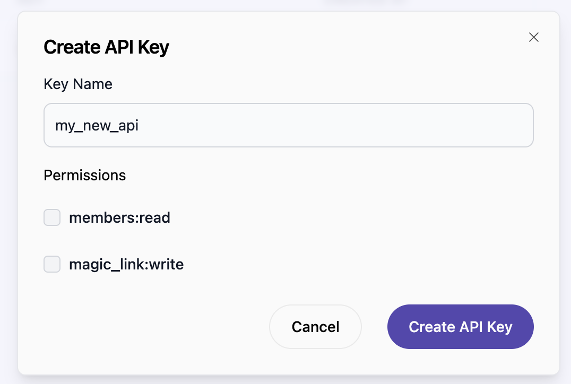Click the Permissions section heading
The width and height of the screenshot is (571, 384).
point(84,175)
